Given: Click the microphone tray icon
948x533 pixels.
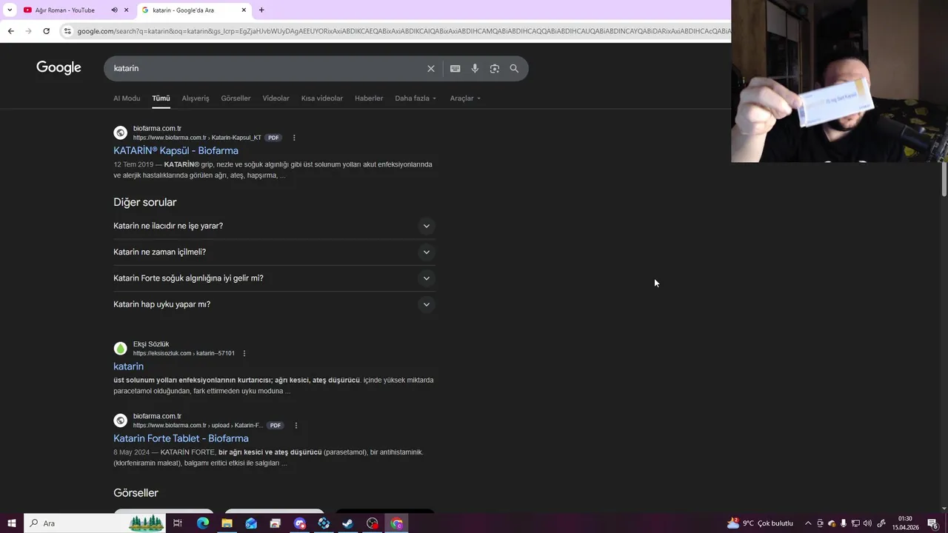Looking at the screenshot, I should [844, 523].
